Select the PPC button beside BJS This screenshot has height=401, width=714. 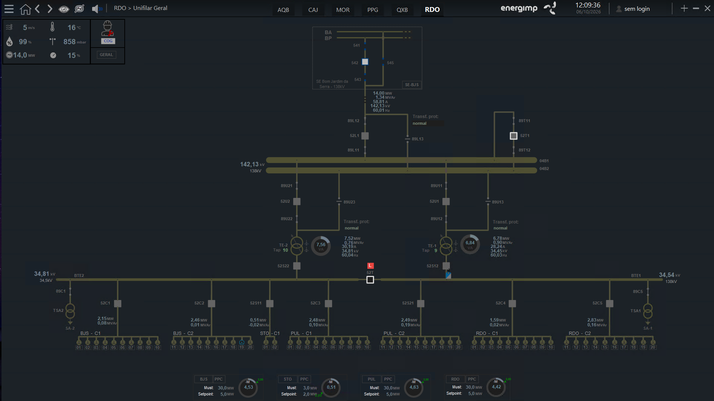point(219,379)
